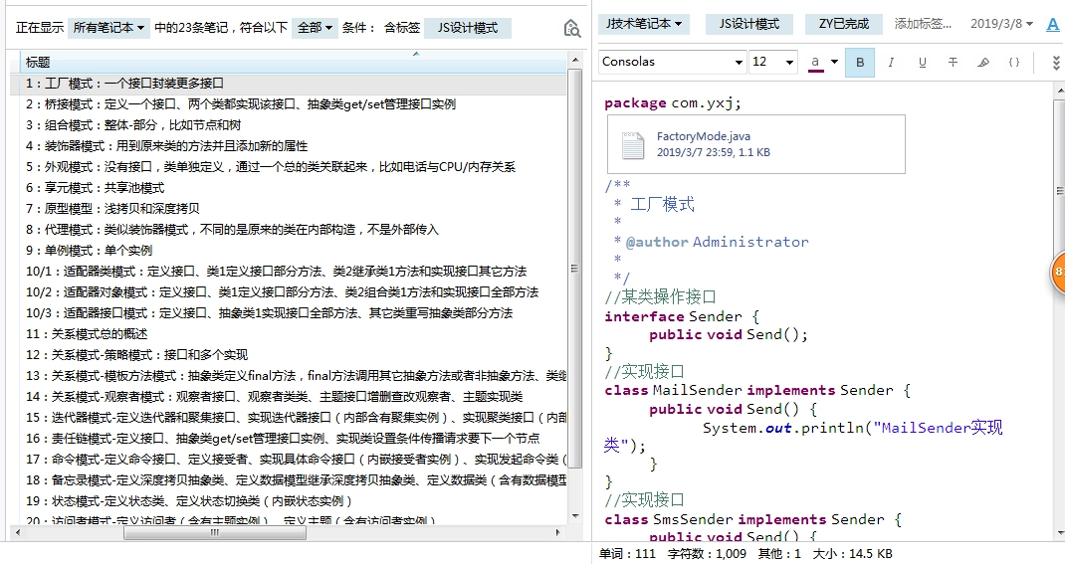Open the 所有笔记本 notebook filter dropdown
The height and width of the screenshot is (564, 1065).
click(108, 28)
